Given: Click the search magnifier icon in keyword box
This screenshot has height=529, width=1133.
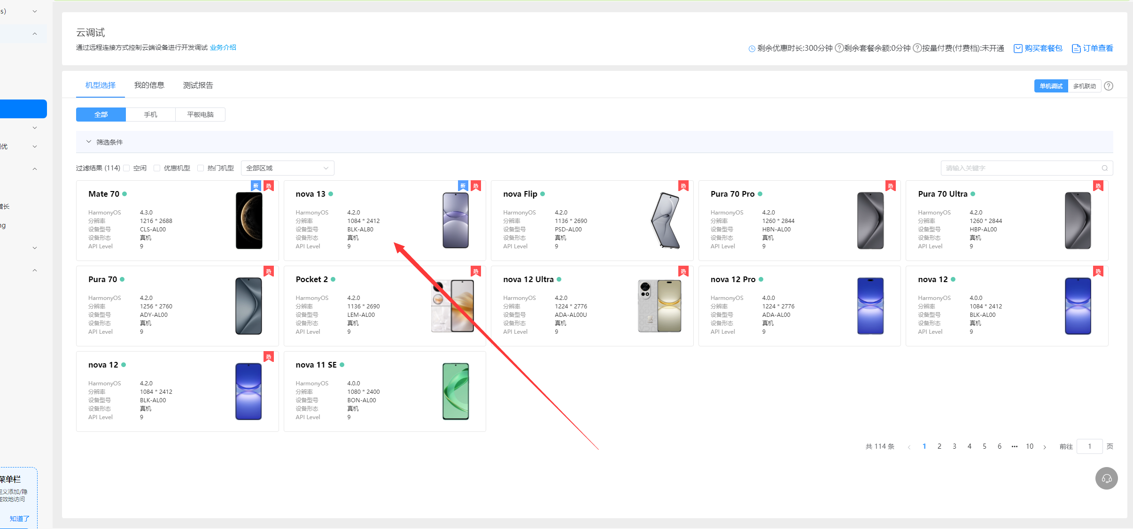Looking at the screenshot, I should point(1104,168).
